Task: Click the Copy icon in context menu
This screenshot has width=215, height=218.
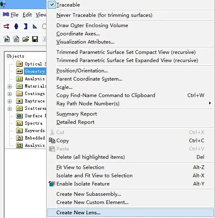Action: click(52, 140)
